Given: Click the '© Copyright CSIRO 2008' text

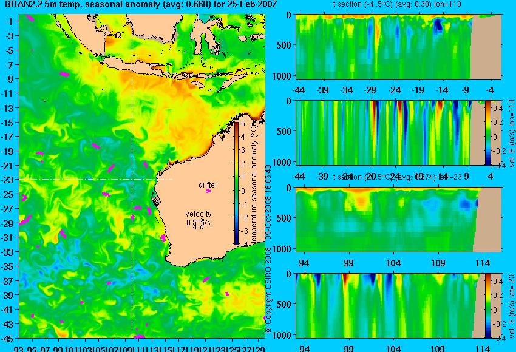Looking at the screenshot, I should click(268, 290).
